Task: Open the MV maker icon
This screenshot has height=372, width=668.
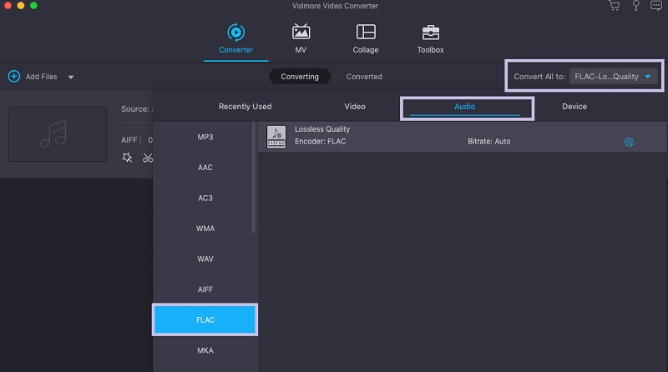Action: 301,33
